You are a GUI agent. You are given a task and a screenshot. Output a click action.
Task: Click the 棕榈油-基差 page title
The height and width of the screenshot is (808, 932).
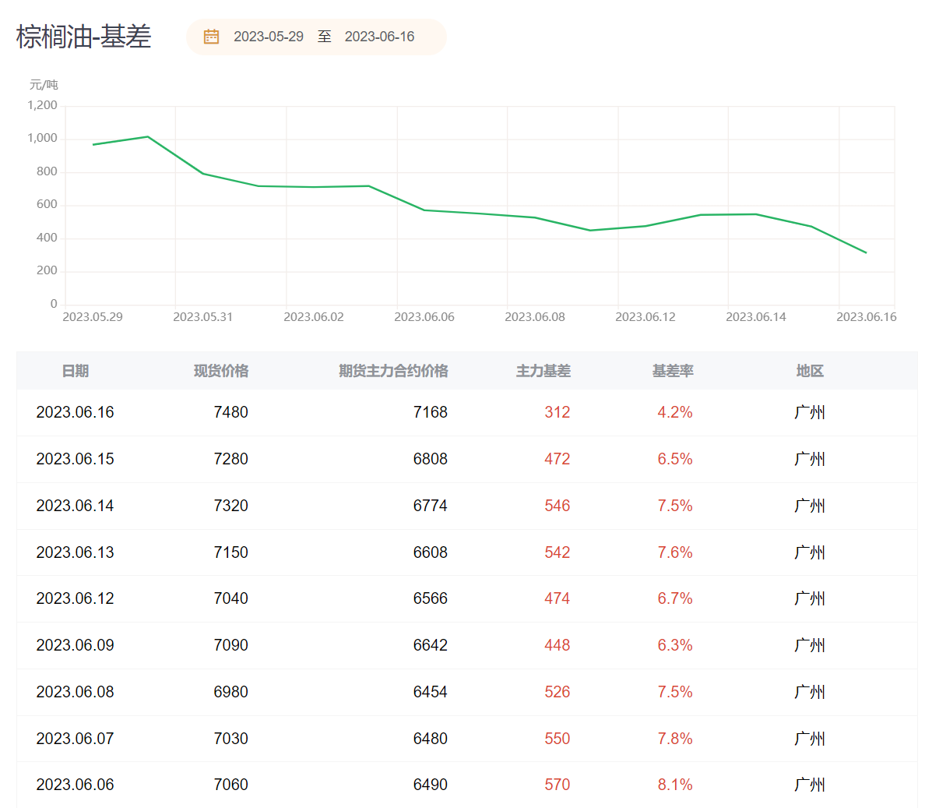[84, 37]
